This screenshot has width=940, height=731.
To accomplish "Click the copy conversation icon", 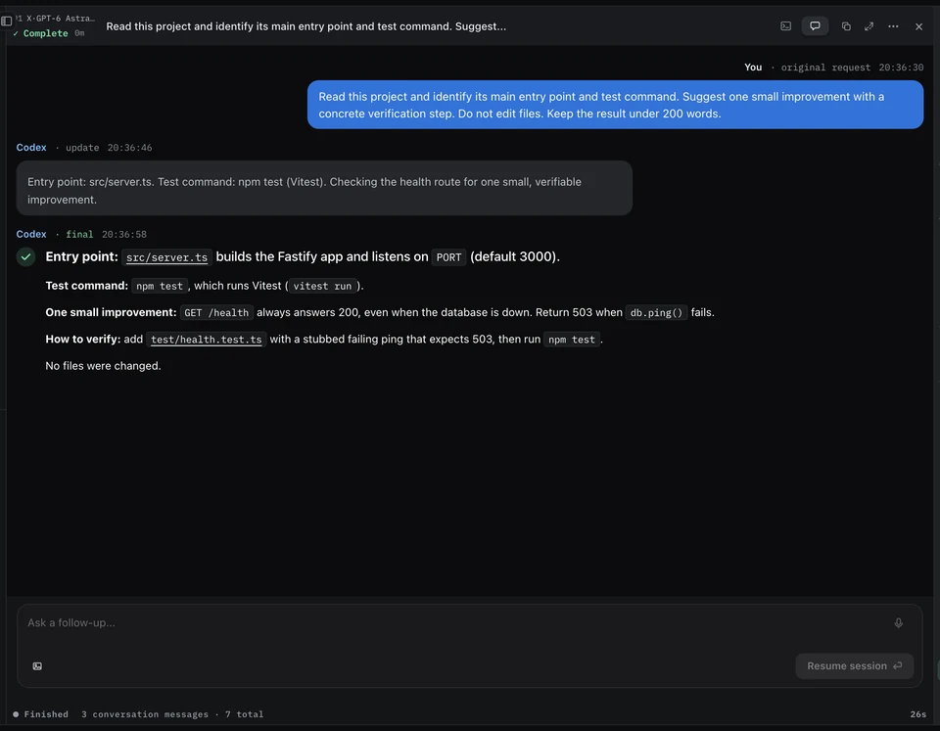I will (x=846, y=25).
